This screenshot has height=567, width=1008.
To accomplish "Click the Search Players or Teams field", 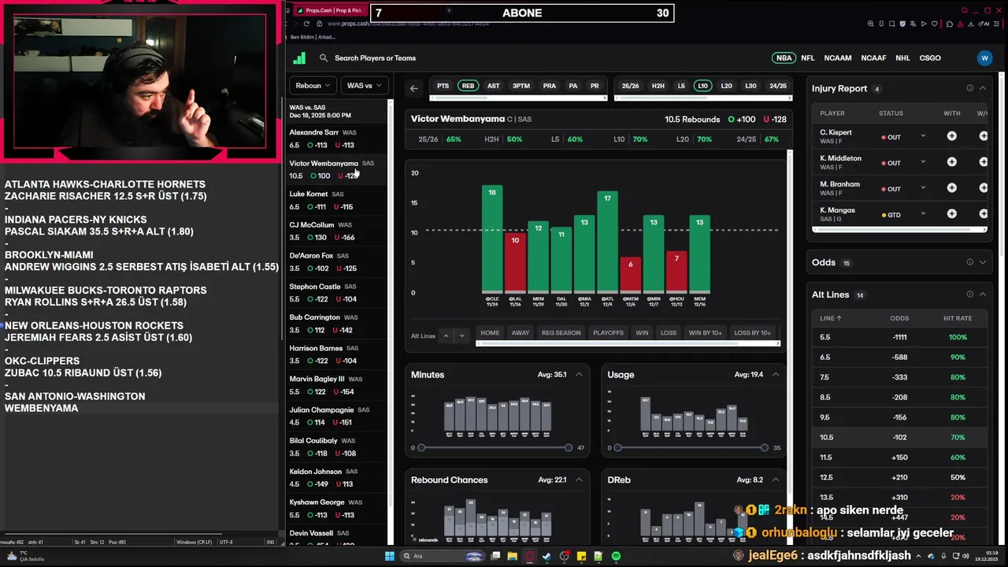I will pyautogui.click(x=375, y=57).
